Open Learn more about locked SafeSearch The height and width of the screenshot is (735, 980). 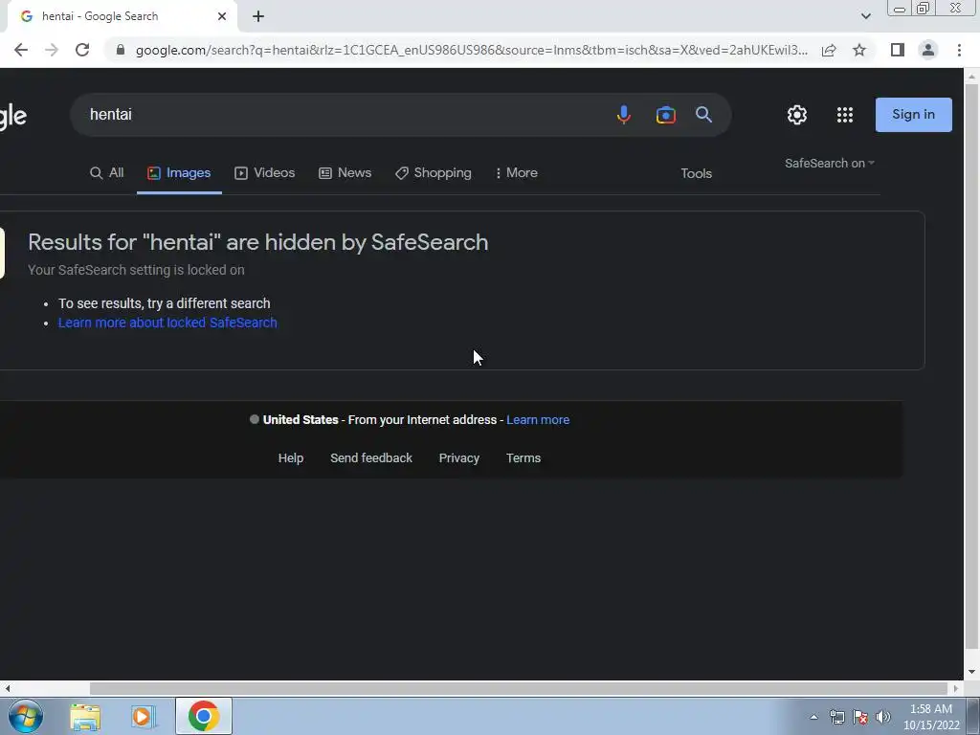coord(167,323)
